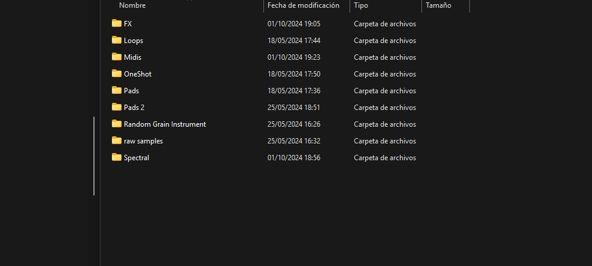Select the Pads 2 folder icon
The width and height of the screenshot is (592, 266).
(x=117, y=107)
